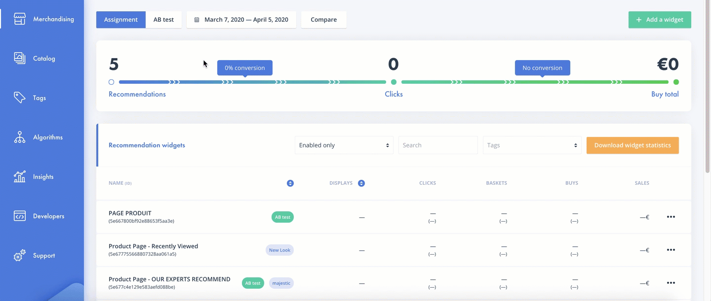Open the Algorithms network icon
The image size is (711, 301).
(x=19, y=137)
